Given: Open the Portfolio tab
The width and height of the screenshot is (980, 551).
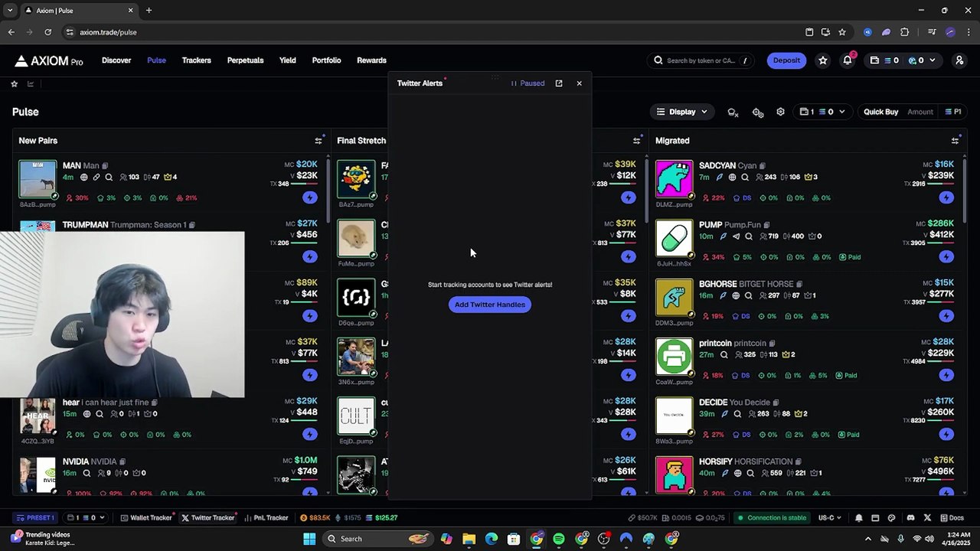Looking at the screenshot, I should (x=326, y=60).
